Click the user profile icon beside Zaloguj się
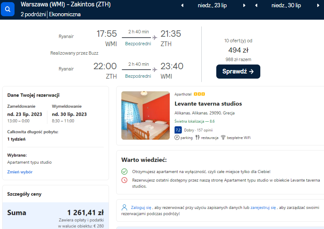Screen dimensions: 324x229 pyautogui.click(x=124, y=207)
